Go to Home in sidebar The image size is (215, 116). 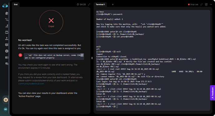click(7, 13)
